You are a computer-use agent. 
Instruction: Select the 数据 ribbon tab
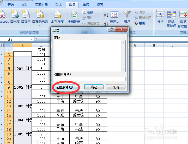pos(72,5)
